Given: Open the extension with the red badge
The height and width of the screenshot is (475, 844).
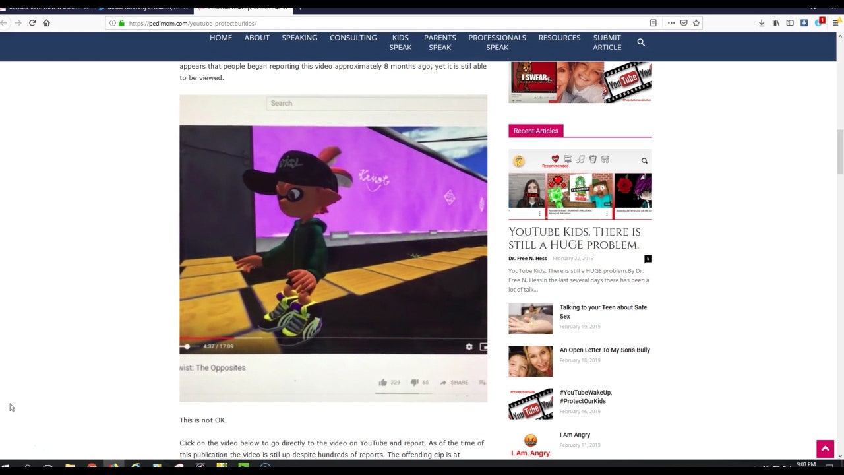Looking at the screenshot, I should (x=820, y=22).
